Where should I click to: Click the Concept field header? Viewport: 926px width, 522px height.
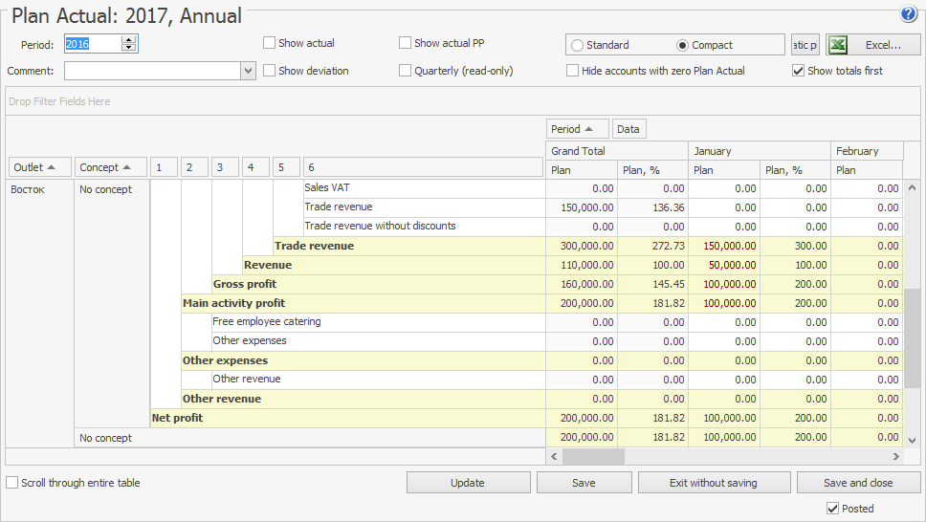click(x=110, y=167)
